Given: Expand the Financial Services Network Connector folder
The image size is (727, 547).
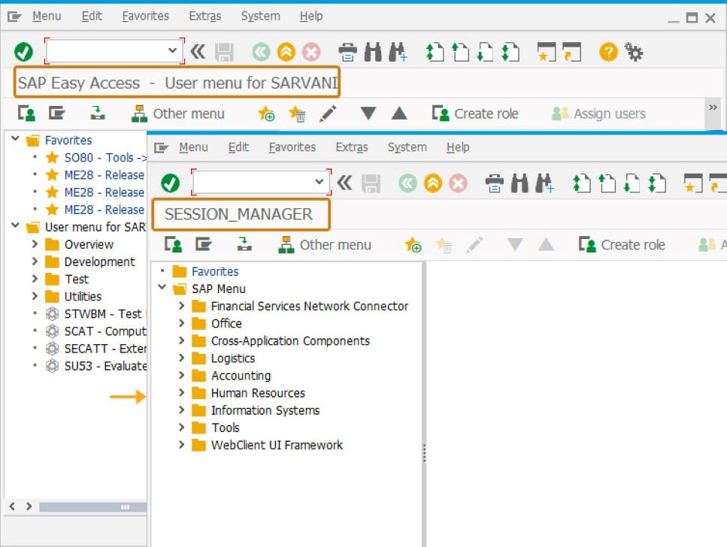Looking at the screenshot, I should pyautogui.click(x=181, y=306).
